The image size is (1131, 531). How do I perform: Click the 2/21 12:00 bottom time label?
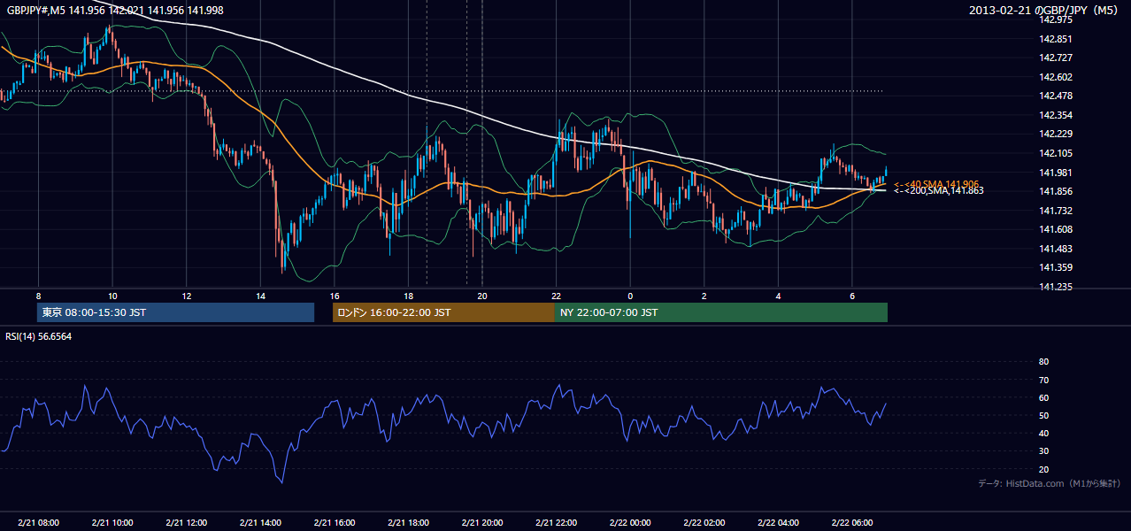(187, 523)
